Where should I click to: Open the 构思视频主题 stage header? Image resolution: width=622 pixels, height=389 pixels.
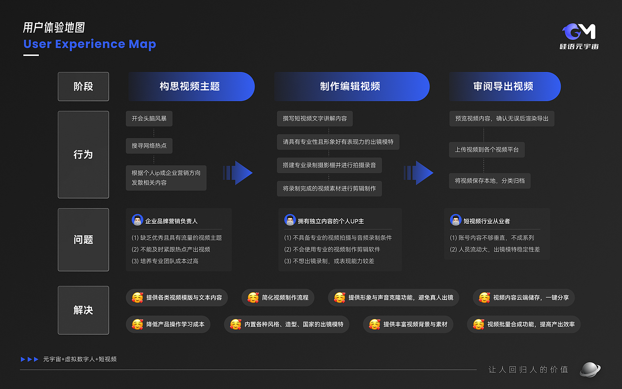click(x=191, y=87)
